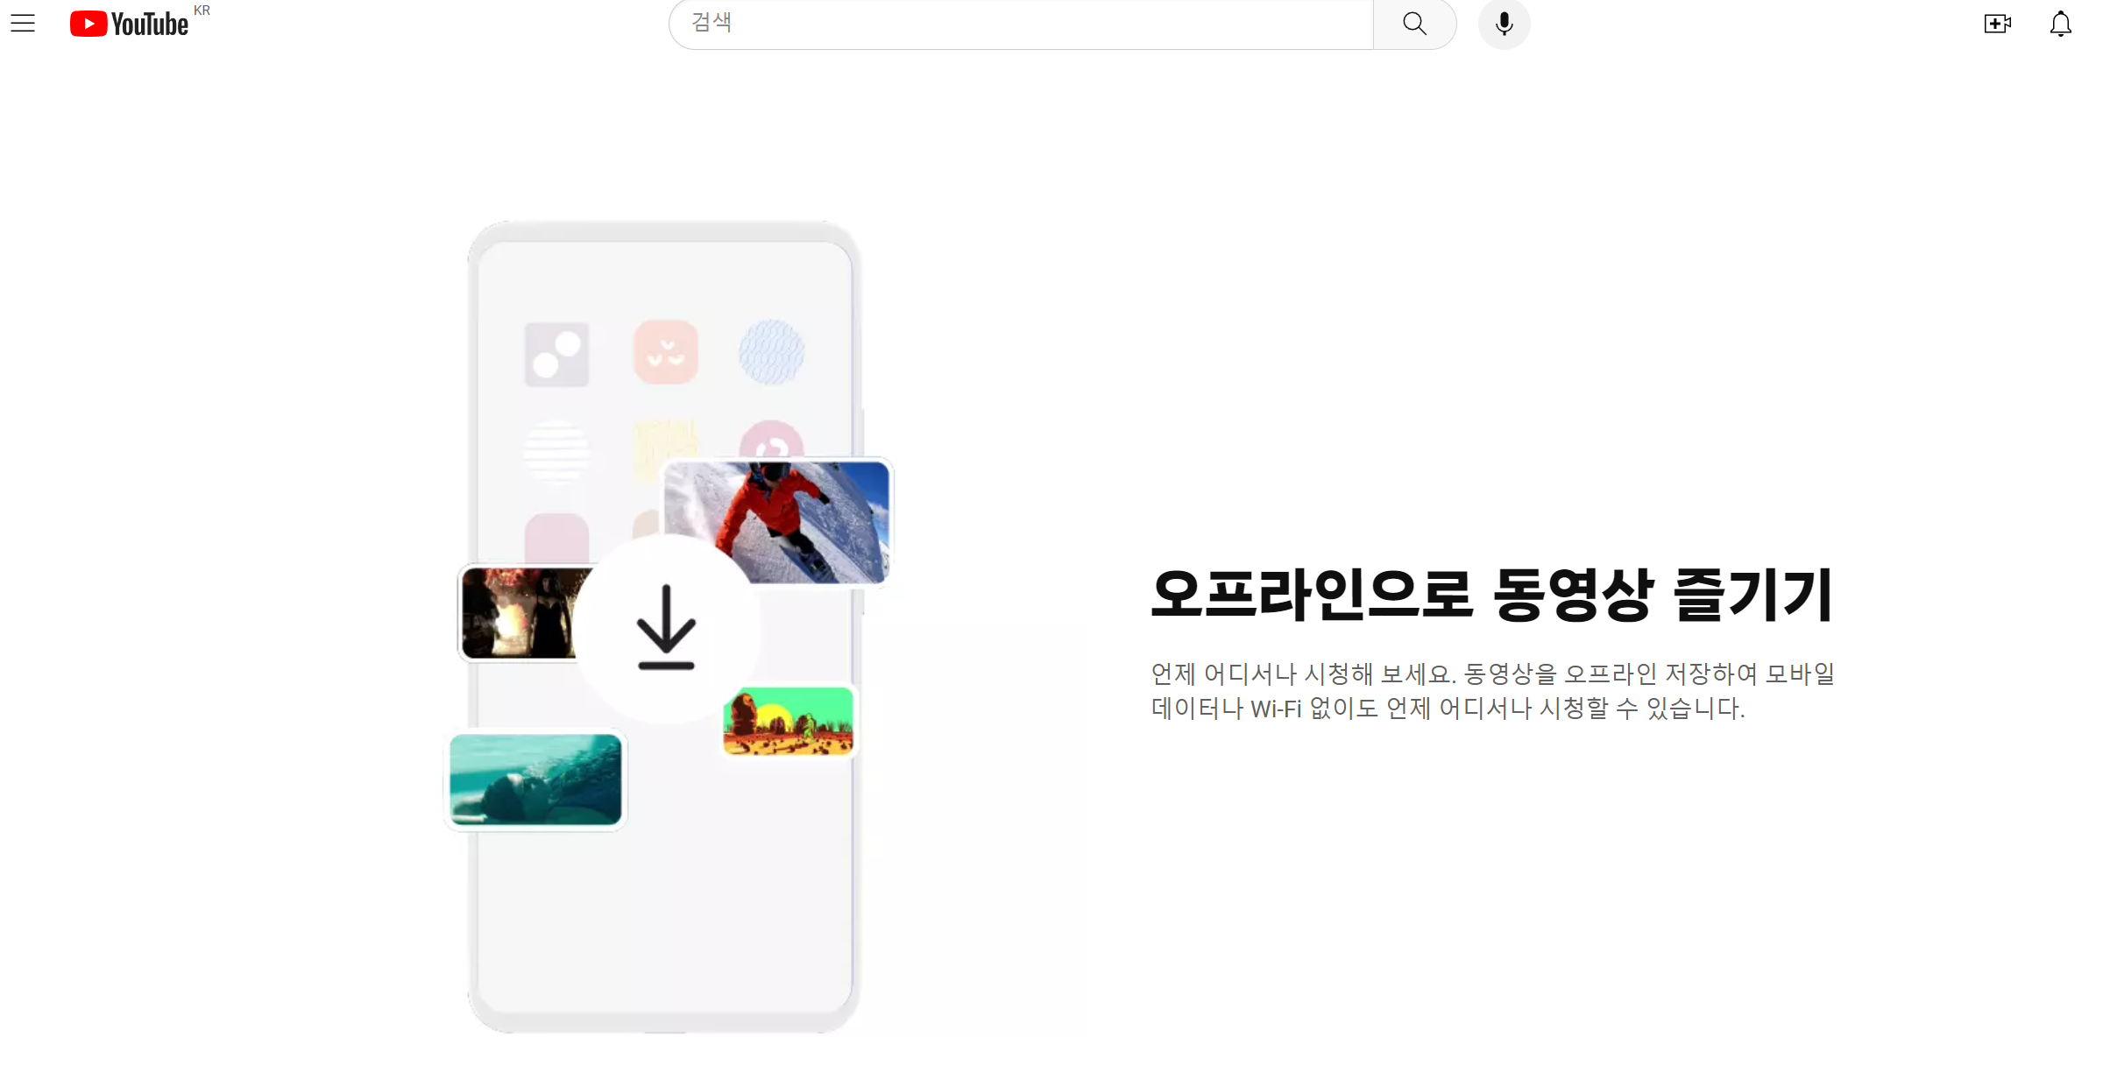Select the underwater swimmer video thumbnail
2110x1065 pixels.
click(535, 779)
